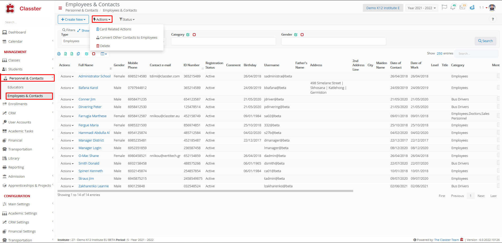Click the Category filter input field
The width and height of the screenshot is (502, 243).
(223, 41)
